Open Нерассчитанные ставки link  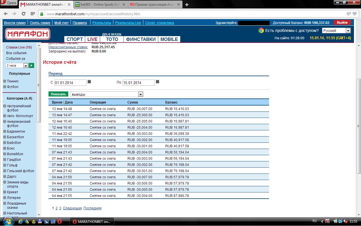pos(68,47)
